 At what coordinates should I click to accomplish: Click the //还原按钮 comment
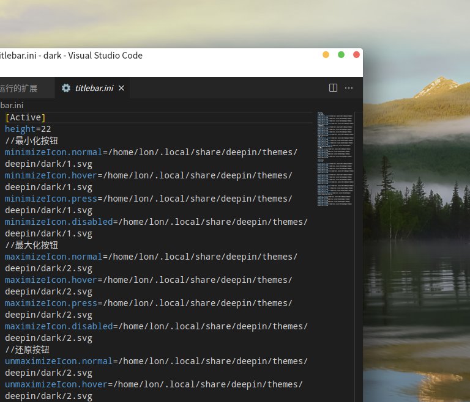pyautogui.click(x=28, y=349)
